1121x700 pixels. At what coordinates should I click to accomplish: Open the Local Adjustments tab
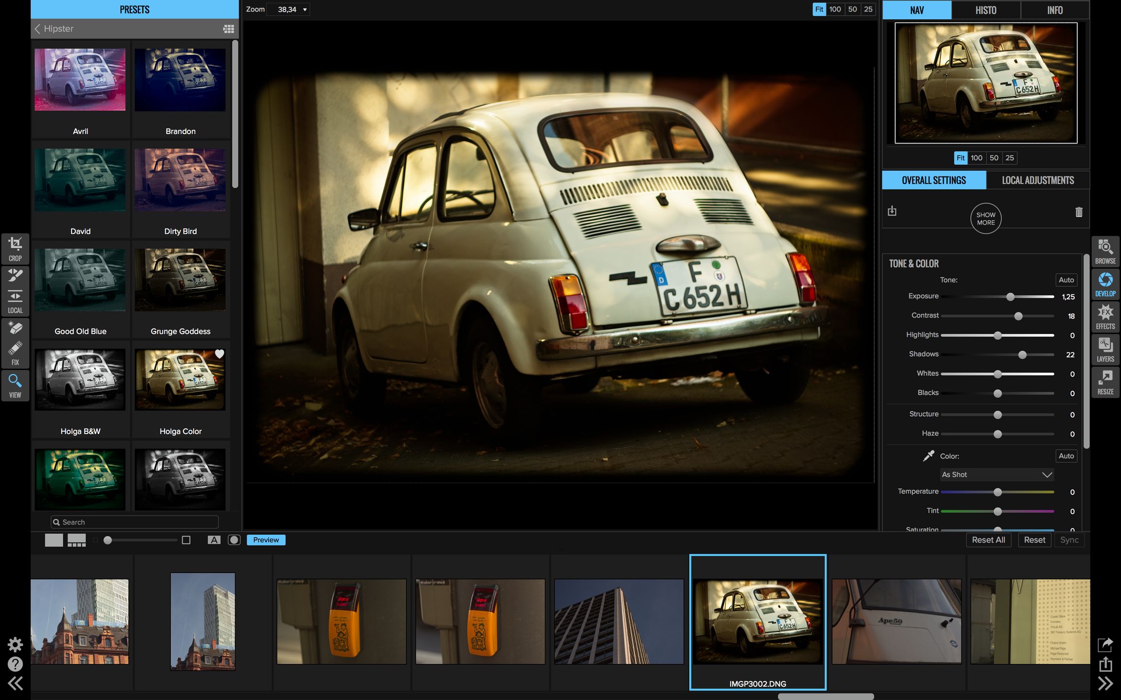coord(1037,180)
